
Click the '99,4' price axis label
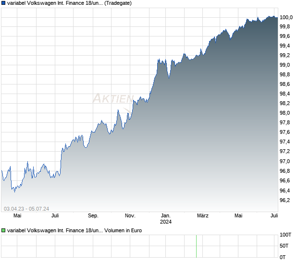[285, 46]
